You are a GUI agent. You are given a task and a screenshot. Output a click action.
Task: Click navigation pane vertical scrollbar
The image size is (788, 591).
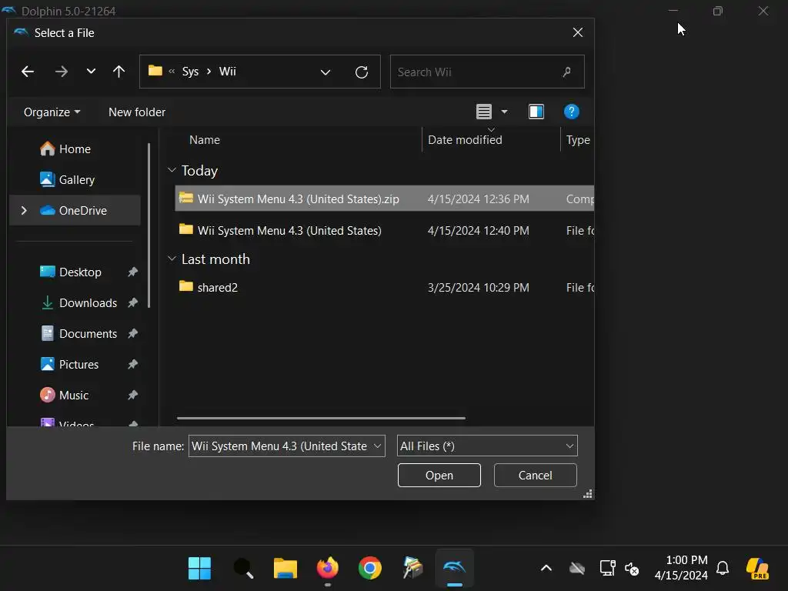pyautogui.click(x=149, y=225)
